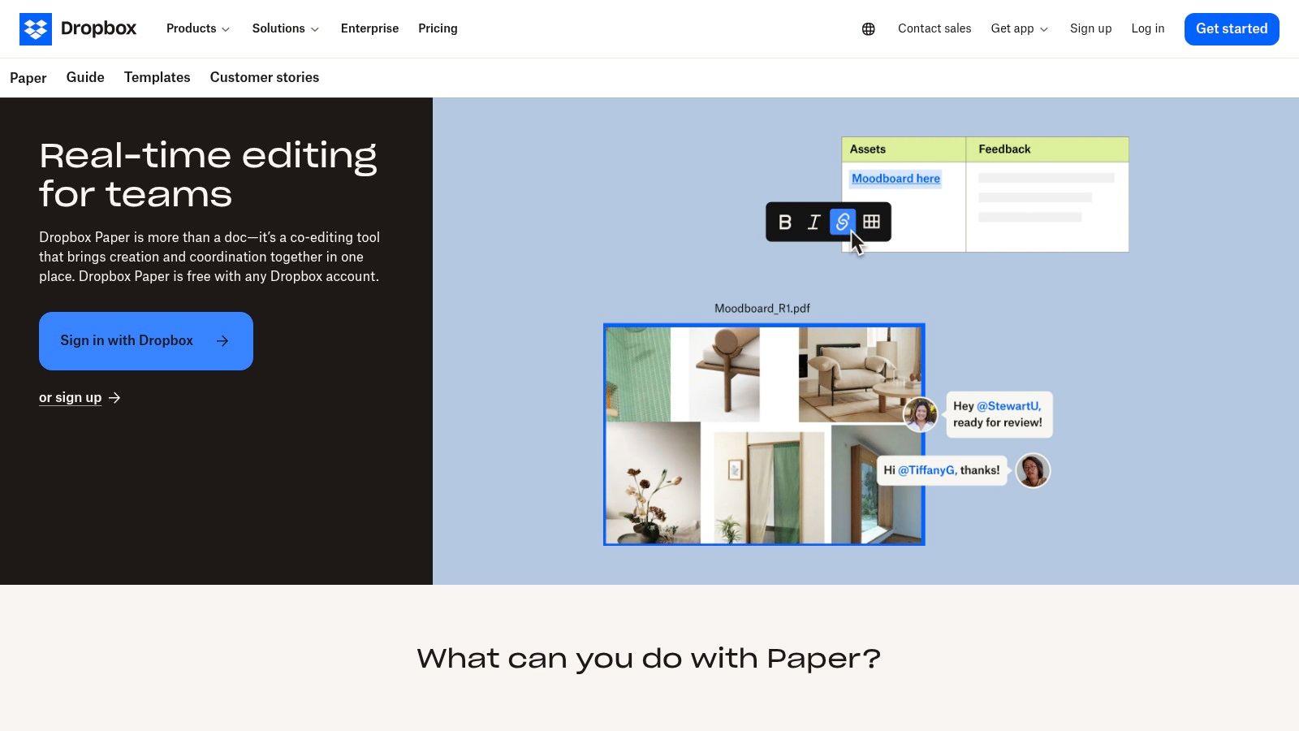Click the Moodboard_R1.pdf preview image
1299x731 pixels.
[x=763, y=434]
